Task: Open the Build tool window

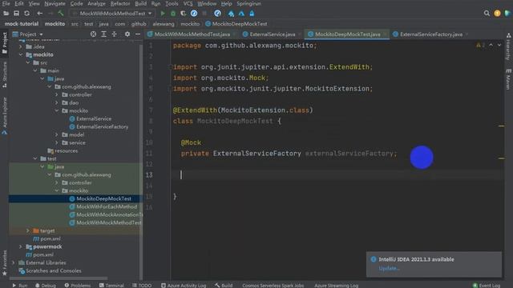Action: (x=224, y=286)
